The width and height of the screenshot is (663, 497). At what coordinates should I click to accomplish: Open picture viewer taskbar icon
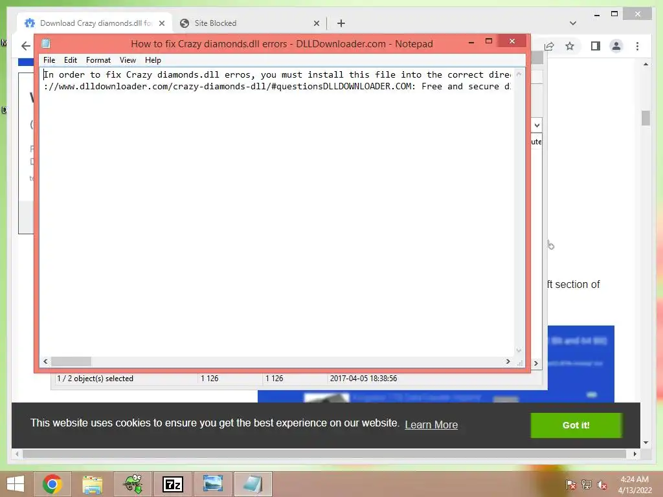[x=212, y=484]
